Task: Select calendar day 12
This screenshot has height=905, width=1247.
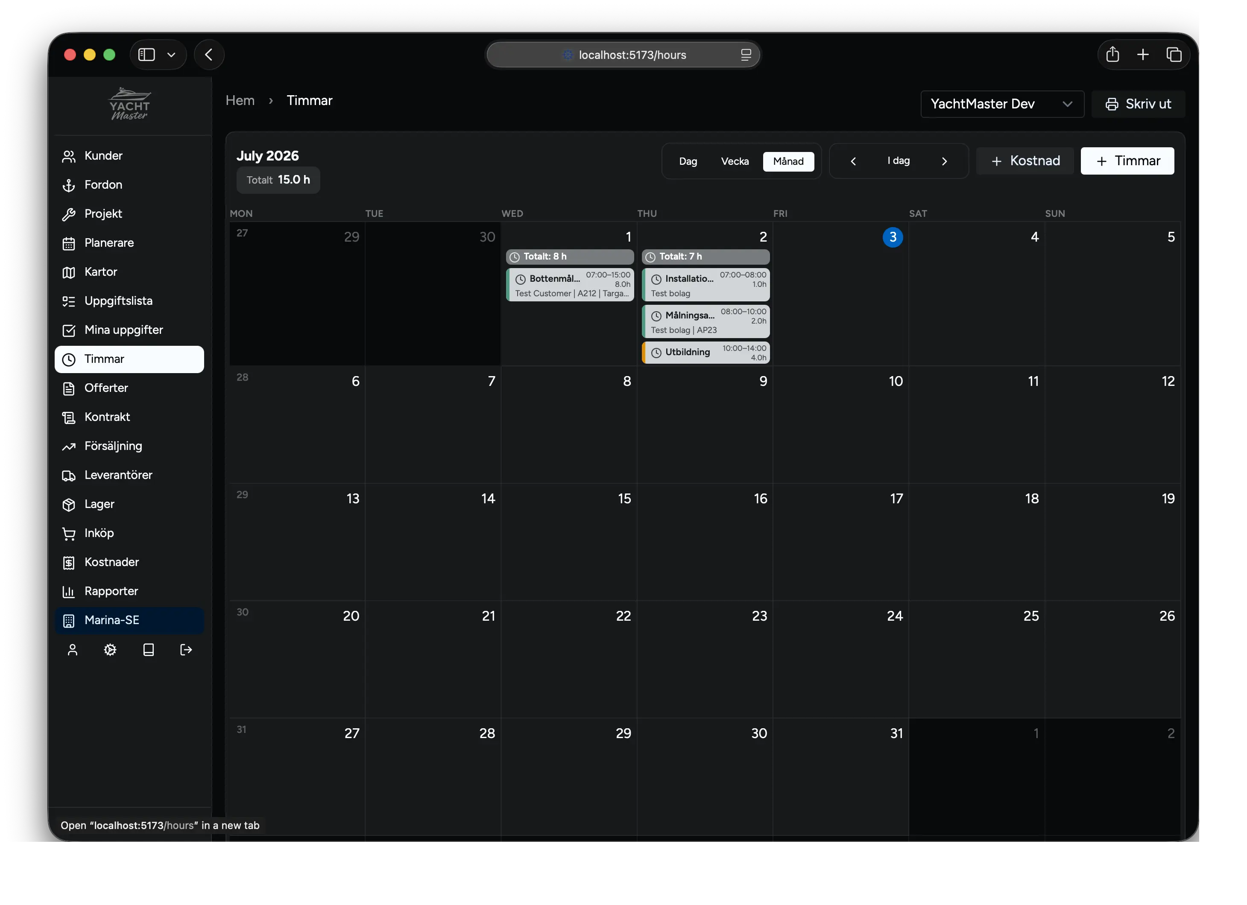Action: pyautogui.click(x=1168, y=381)
